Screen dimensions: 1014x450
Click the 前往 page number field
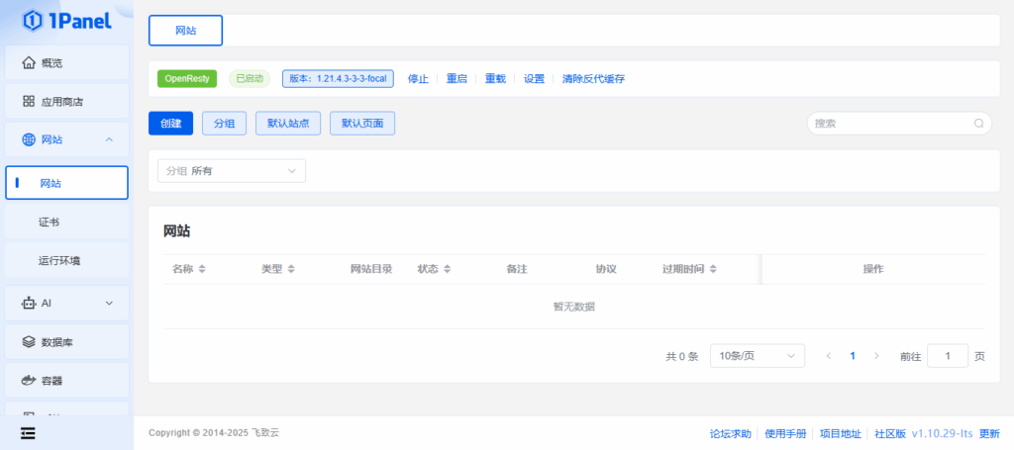coord(947,356)
